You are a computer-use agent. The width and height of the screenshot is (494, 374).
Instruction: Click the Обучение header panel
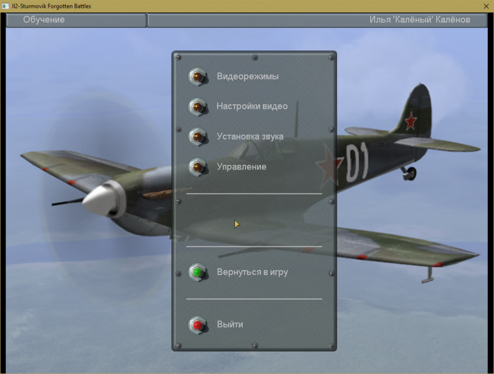(76, 20)
